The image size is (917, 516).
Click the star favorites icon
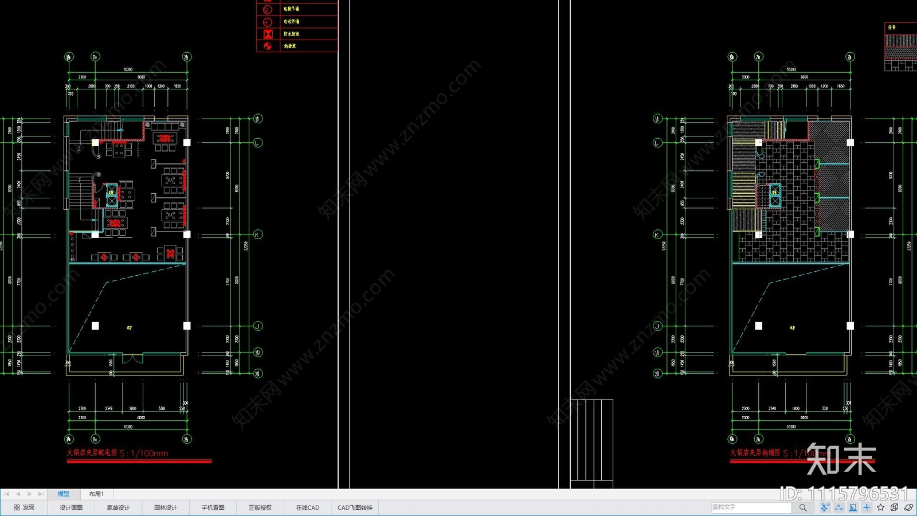pyautogui.click(x=880, y=507)
